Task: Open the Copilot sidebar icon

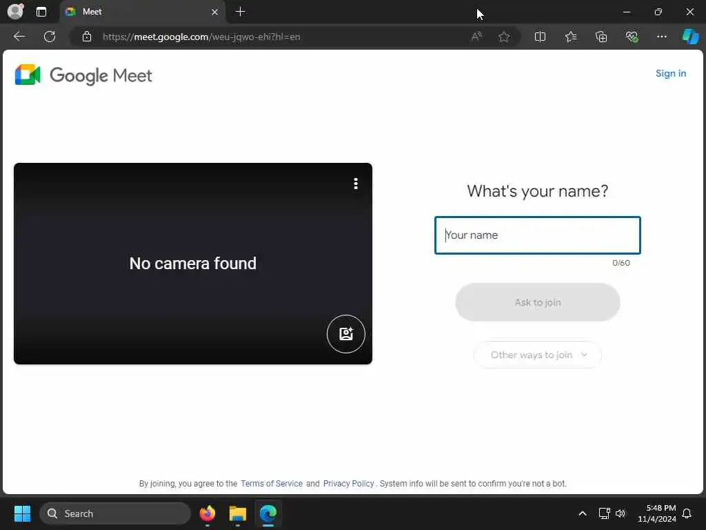Action: click(690, 37)
